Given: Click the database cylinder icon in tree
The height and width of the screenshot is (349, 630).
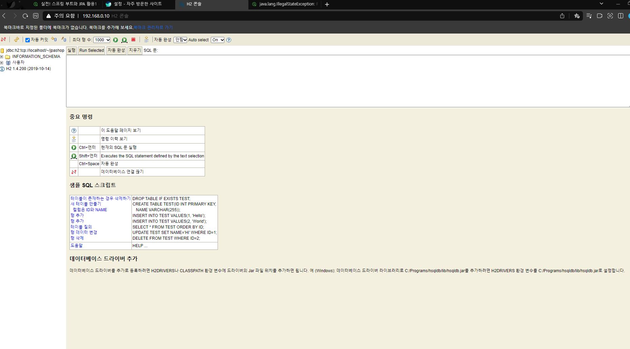Looking at the screenshot, I should coord(2,51).
